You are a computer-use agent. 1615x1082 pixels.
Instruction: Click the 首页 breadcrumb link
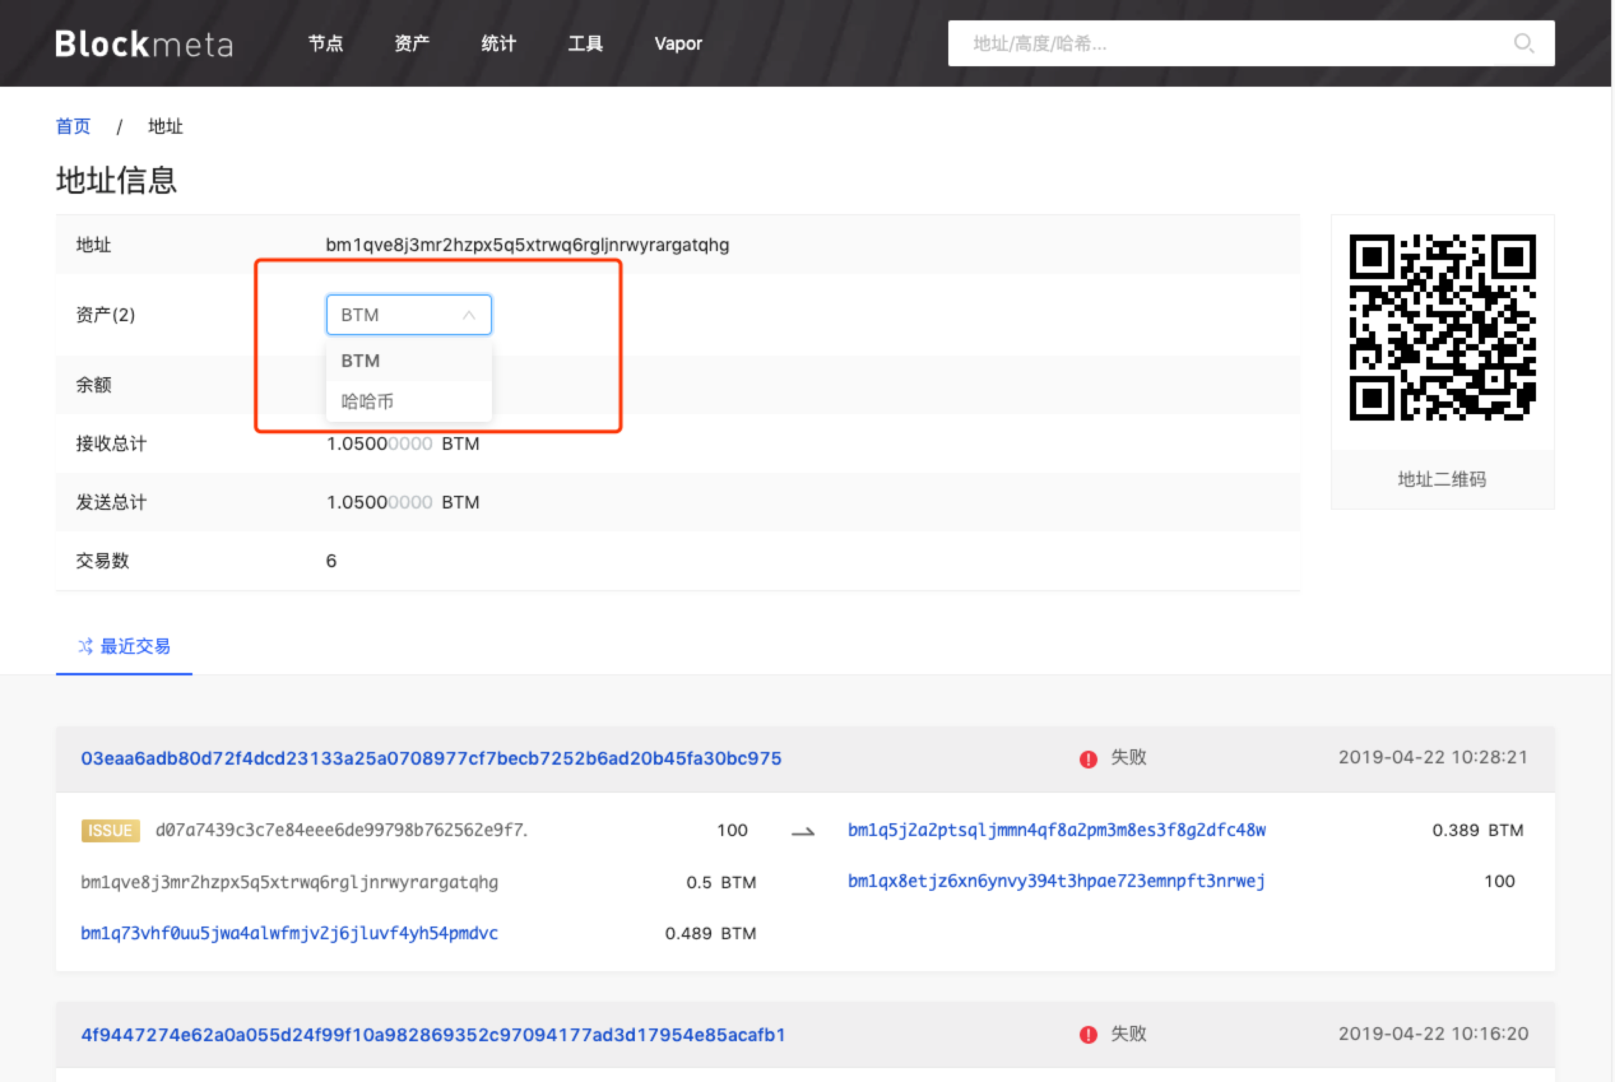click(x=73, y=126)
